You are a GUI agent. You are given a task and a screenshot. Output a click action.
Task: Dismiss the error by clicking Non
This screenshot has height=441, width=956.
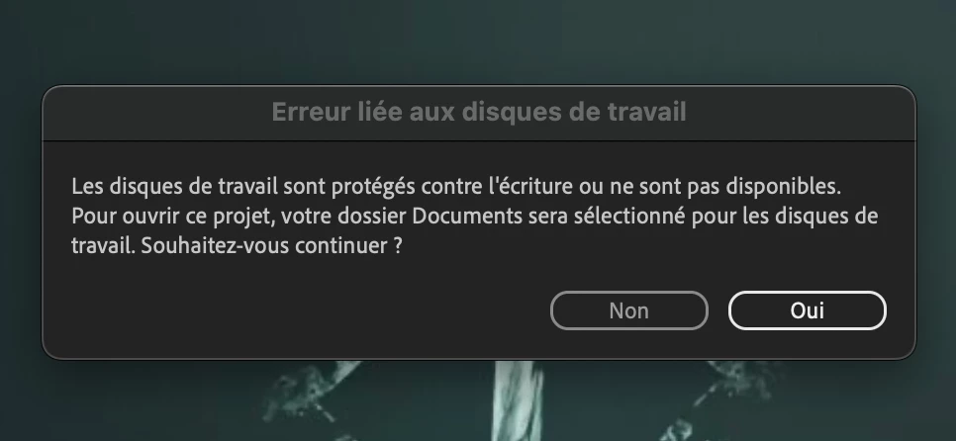[x=629, y=310]
